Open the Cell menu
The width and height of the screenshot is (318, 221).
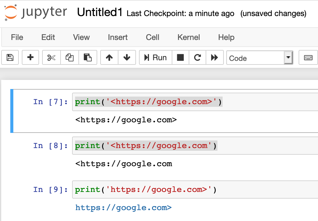152,37
